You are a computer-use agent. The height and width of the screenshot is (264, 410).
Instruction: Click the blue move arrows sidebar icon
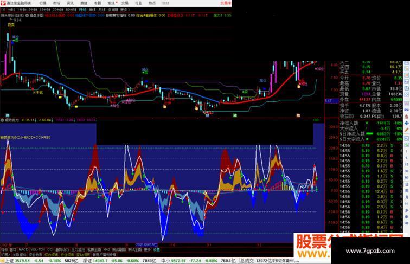tap(407, 123)
